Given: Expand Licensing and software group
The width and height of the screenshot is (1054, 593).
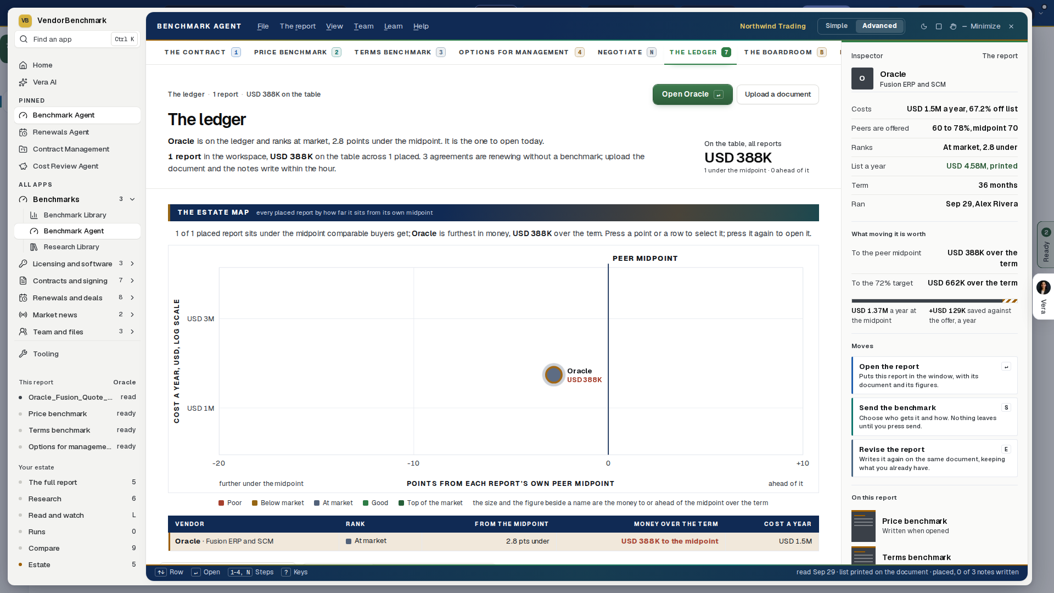Looking at the screenshot, I should [132, 264].
